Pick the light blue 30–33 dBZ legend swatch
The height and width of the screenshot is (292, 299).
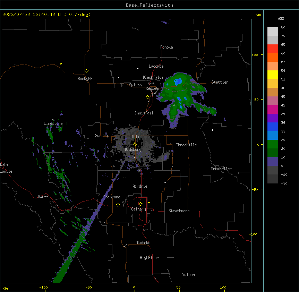coord(273,136)
